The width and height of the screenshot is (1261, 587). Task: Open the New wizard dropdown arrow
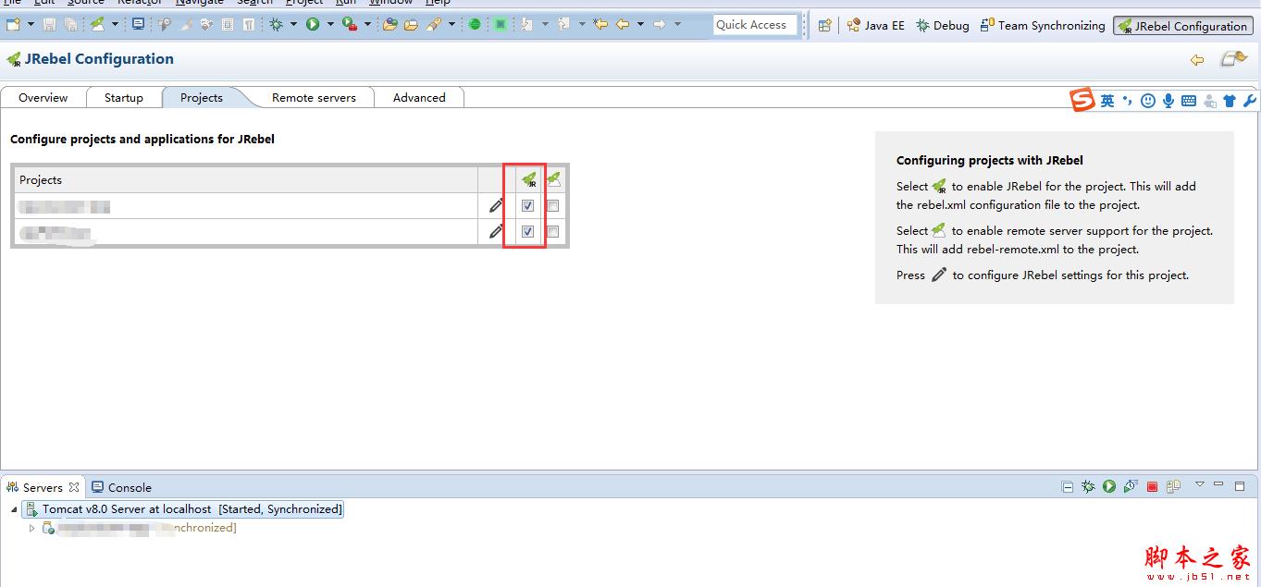pyautogui.click(x=31, y=25)
